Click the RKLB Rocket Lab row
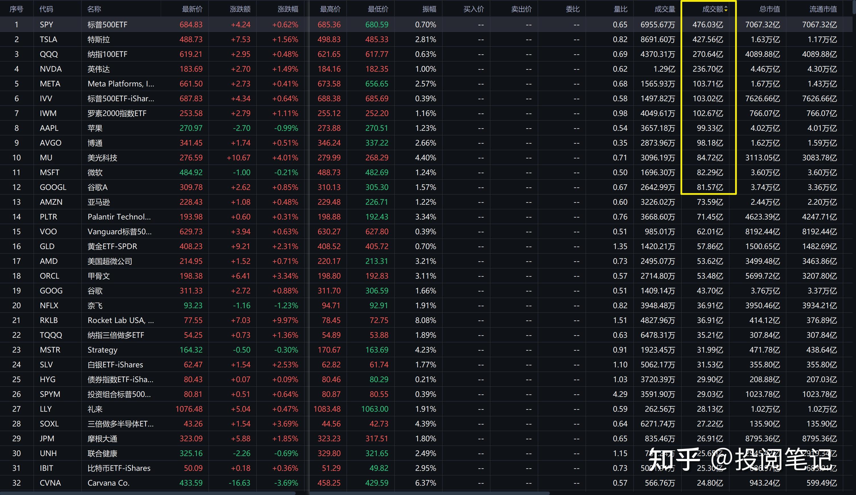This screenshot has height=495, width=856. (x=120, y=320)
